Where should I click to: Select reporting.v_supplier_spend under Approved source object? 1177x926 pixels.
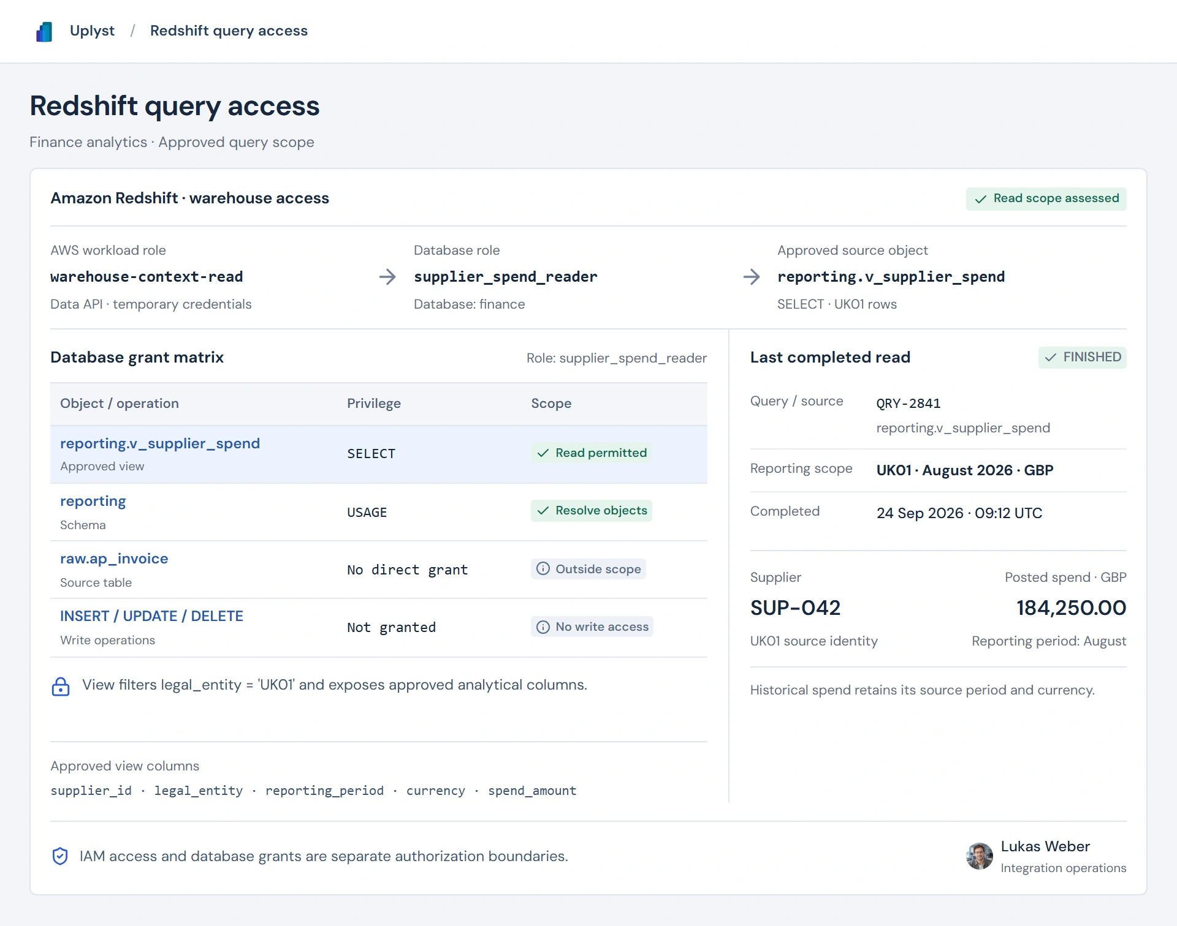[x=891, y=277]
